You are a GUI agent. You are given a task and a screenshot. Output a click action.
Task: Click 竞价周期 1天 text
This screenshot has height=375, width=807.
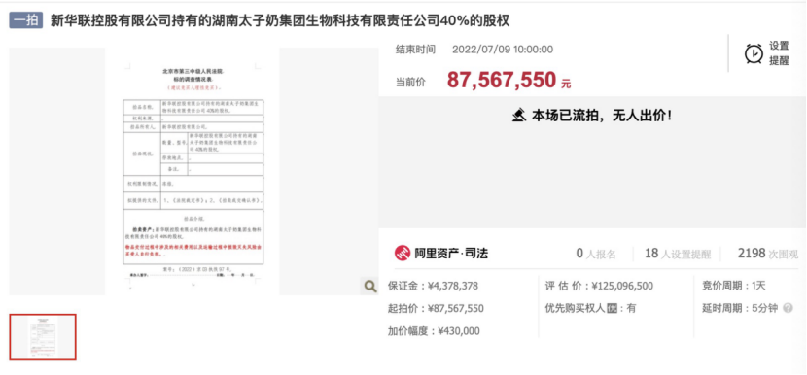click(734, 286)
